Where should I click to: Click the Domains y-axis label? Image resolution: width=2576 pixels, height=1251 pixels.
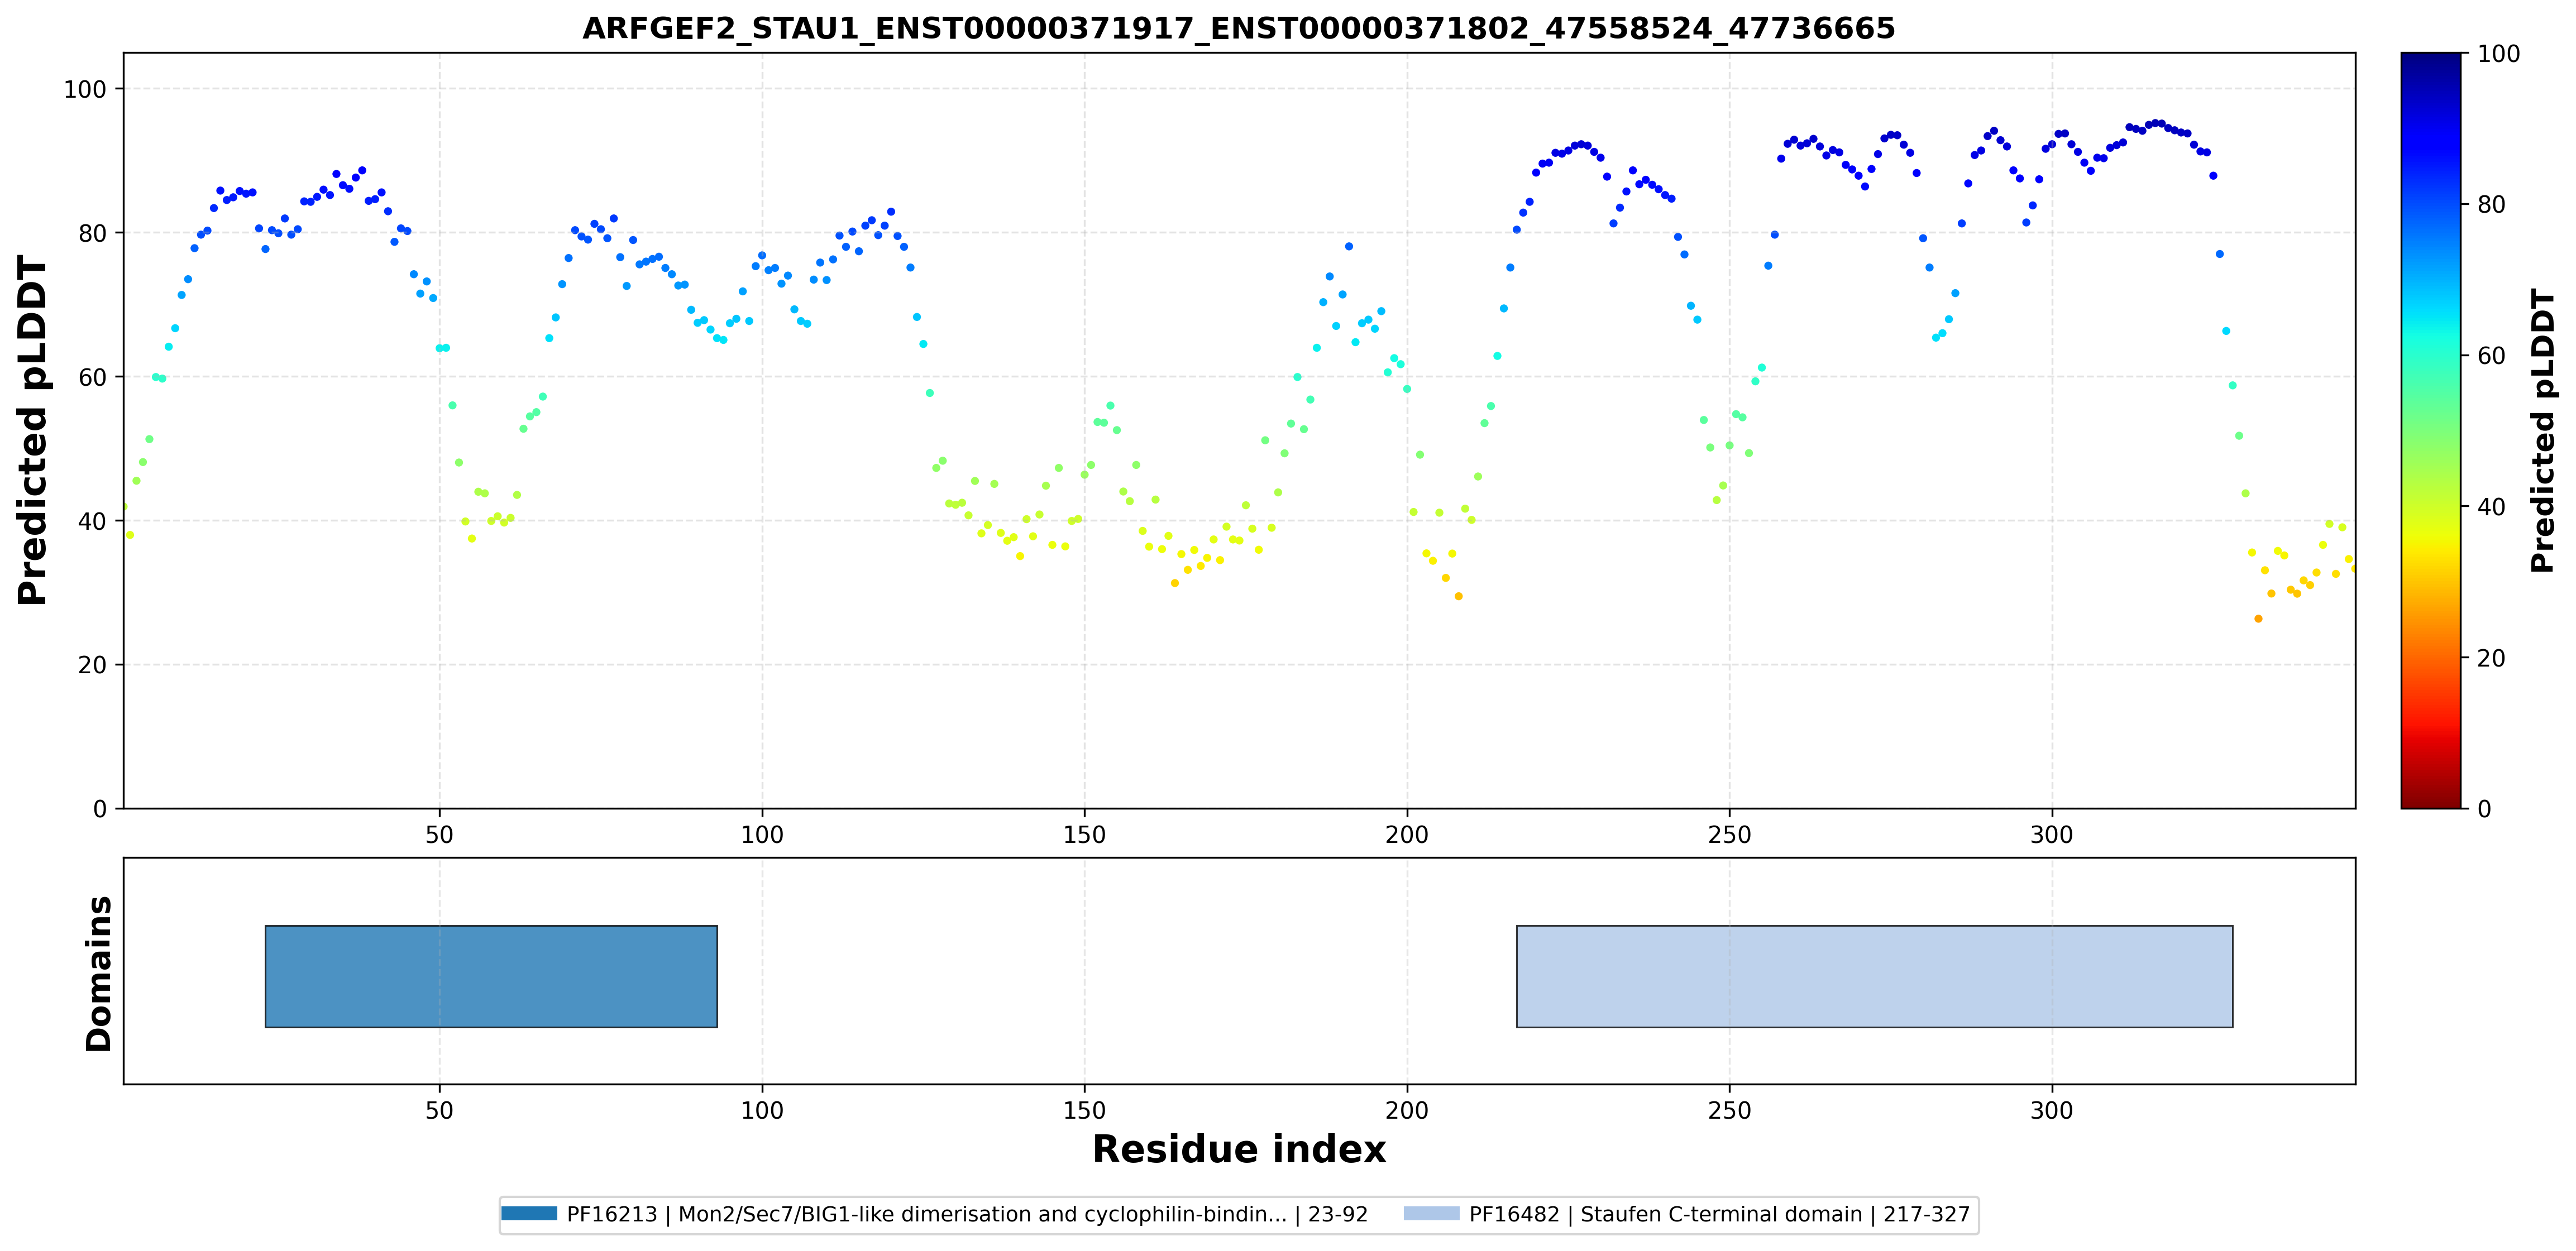[x=99, y=974]
